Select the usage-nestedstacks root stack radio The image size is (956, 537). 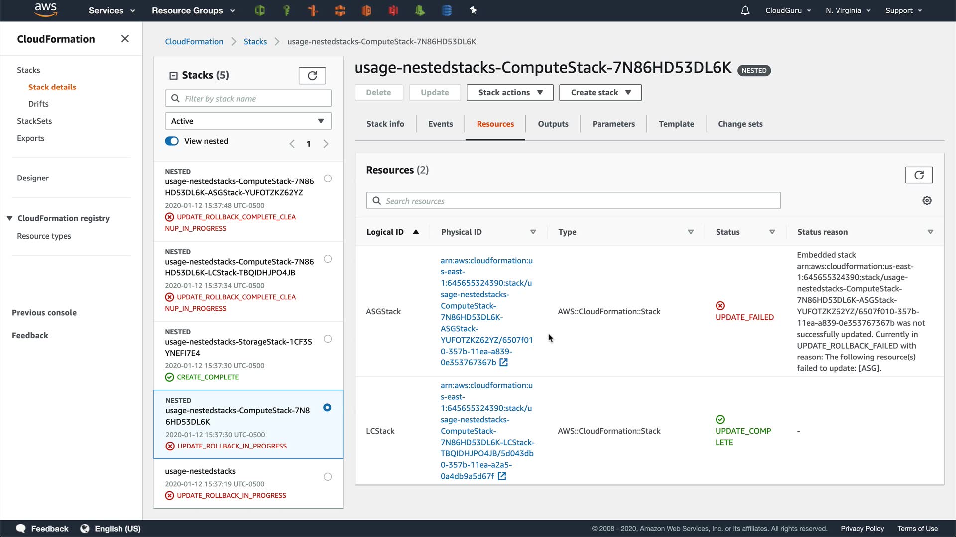coord(328,477)
